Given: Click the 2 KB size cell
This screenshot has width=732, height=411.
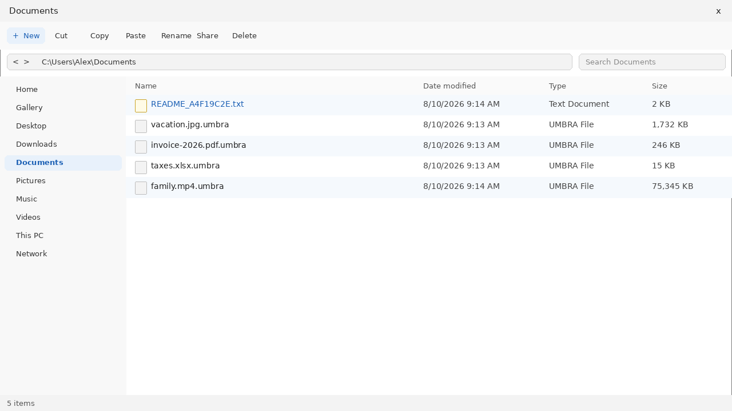Looking at the screenshot, I should [x=661, y=104].
